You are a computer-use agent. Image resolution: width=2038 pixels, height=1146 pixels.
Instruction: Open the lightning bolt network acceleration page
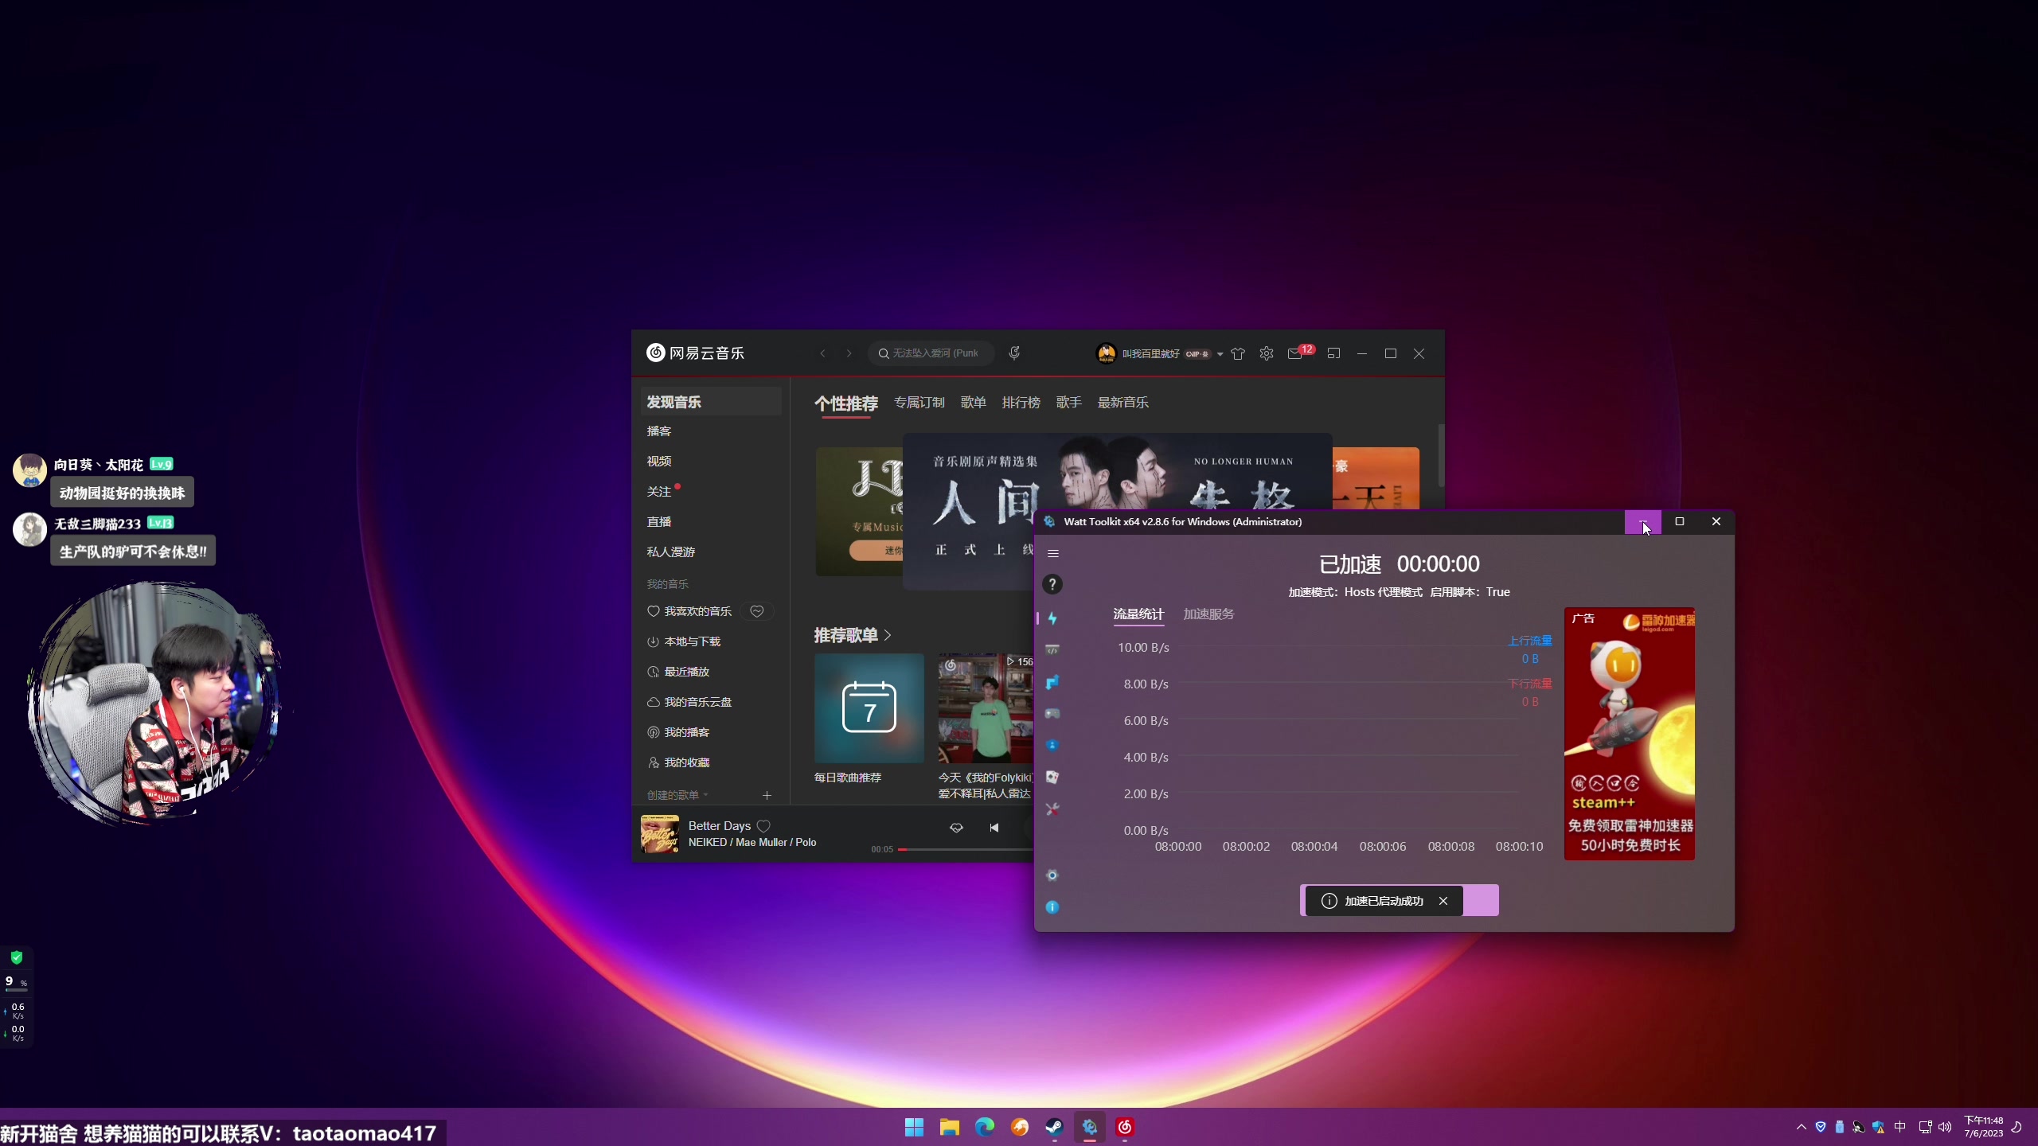pos(1052,618)
